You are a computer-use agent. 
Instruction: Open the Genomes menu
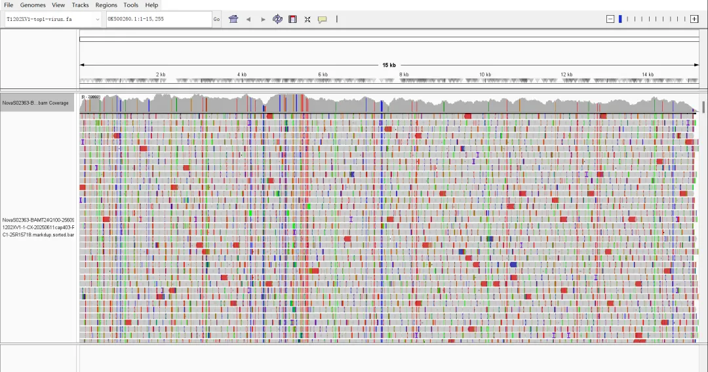coord(33,5)
